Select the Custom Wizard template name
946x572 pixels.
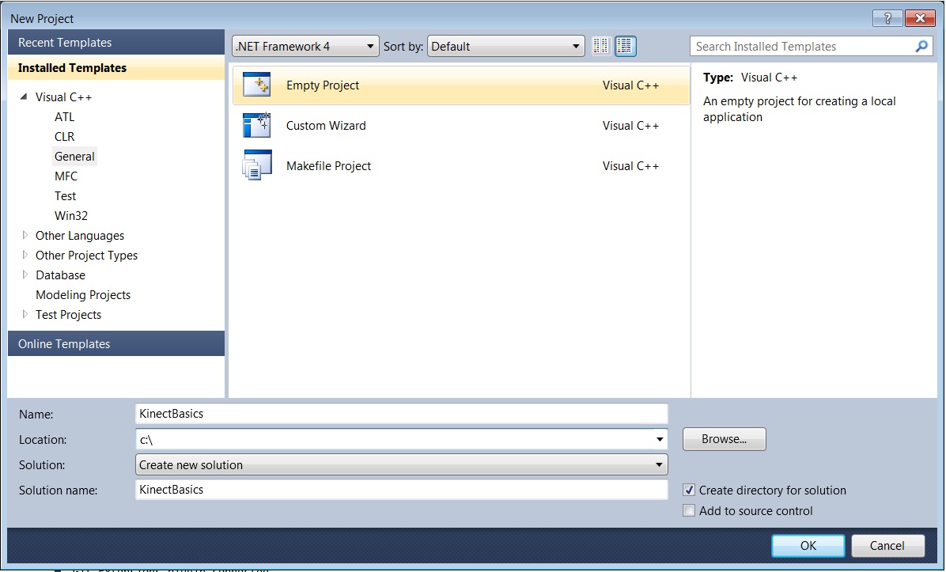326,126
